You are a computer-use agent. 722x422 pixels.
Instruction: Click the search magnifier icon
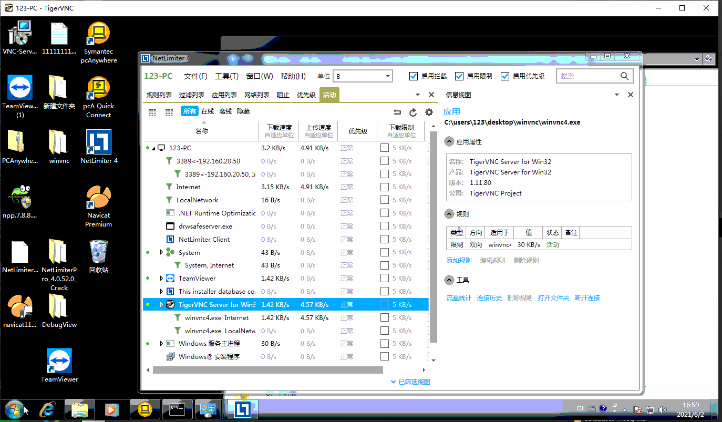624,76
